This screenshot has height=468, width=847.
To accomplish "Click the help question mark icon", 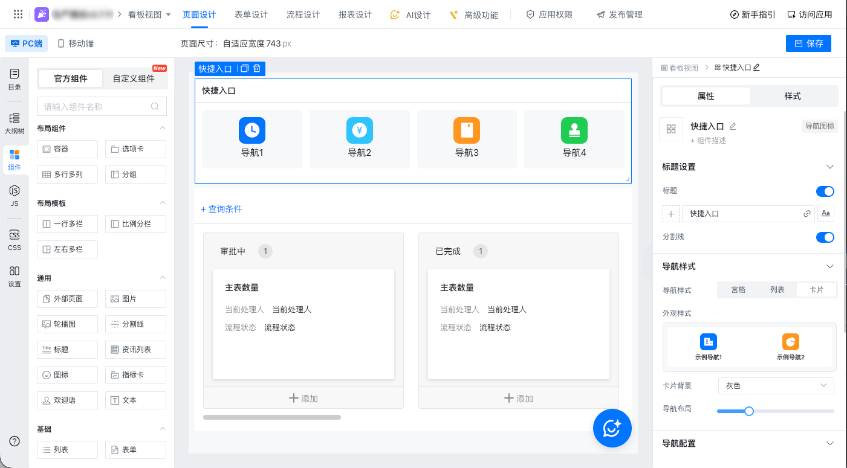I will pos(15,441).
